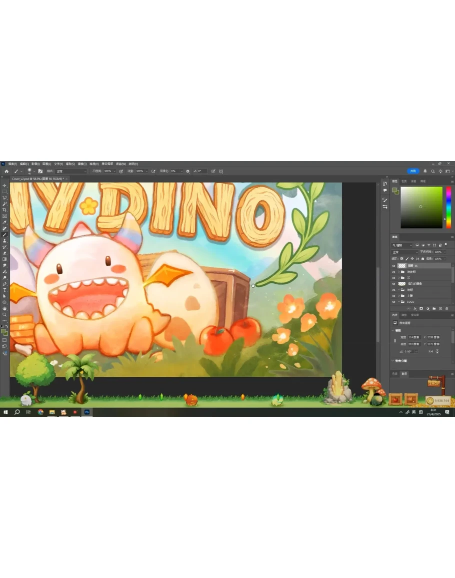This screenshot has height=578, width=455.
Task: Click the trash icon to delete layer
Action: [447, 308]
